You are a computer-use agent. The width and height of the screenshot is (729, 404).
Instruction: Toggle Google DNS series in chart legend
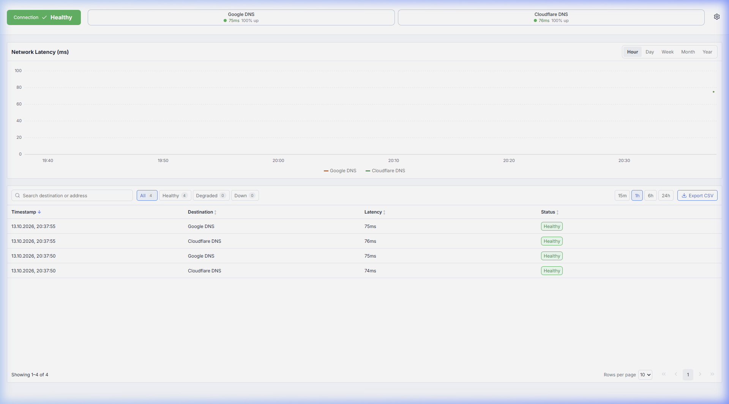click(340, 171)
